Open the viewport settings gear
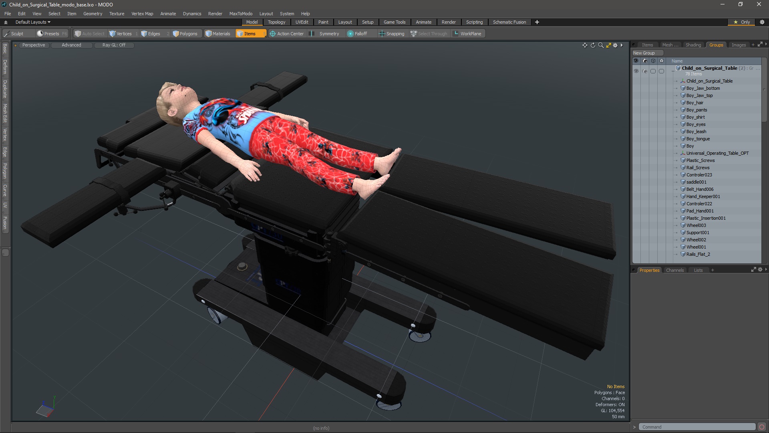Viewport: 769px width, 433px height. point(615,45)
